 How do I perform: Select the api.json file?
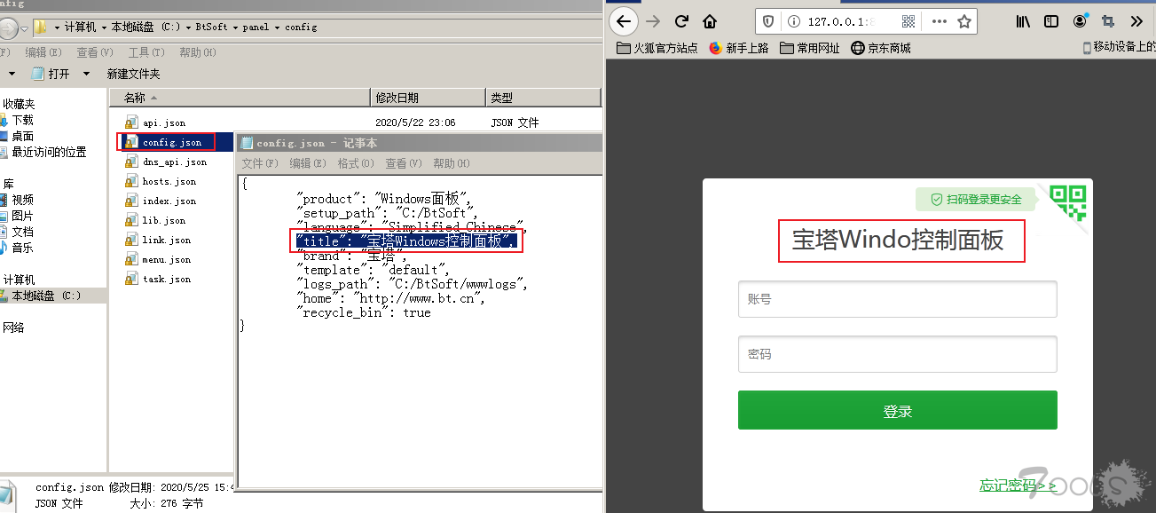pos(155,122)
